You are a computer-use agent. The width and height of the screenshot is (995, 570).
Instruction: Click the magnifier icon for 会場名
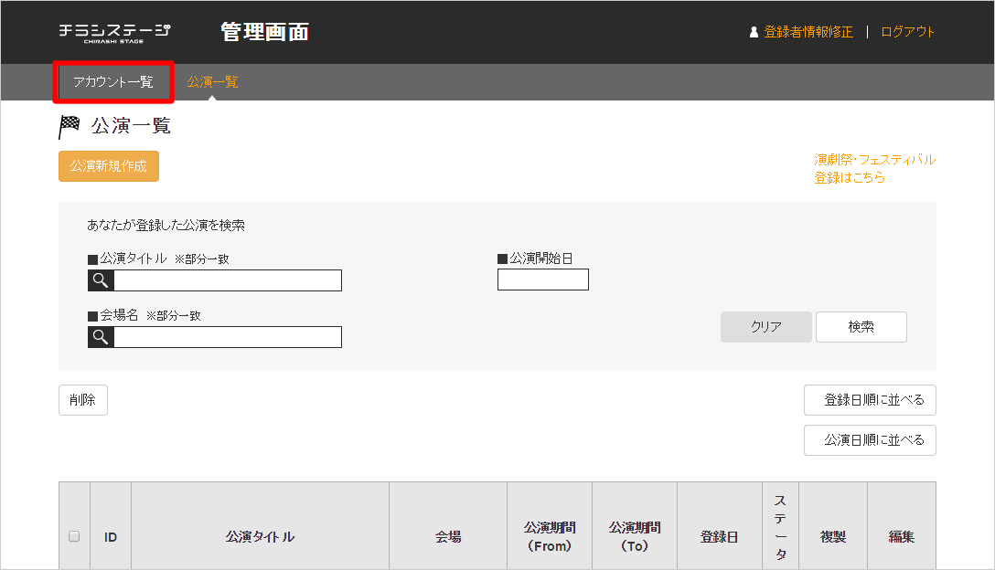101,337
